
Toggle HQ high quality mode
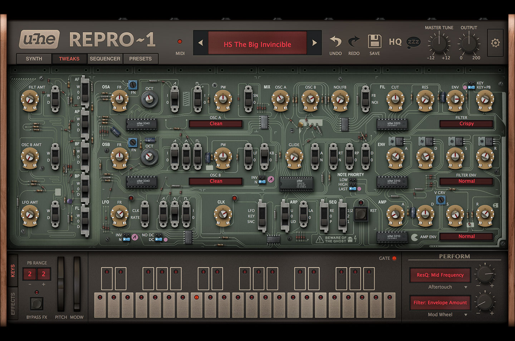[x=395, y=42]
